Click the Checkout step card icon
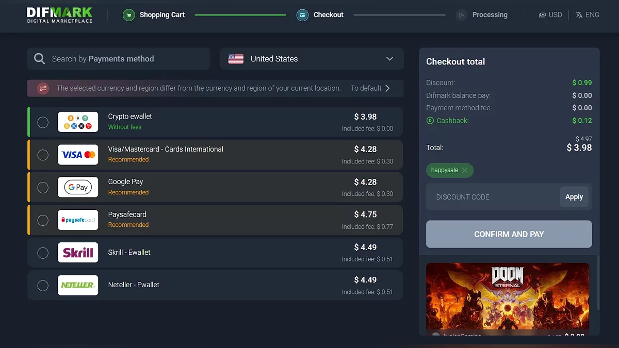 click(x=302, y=15)
